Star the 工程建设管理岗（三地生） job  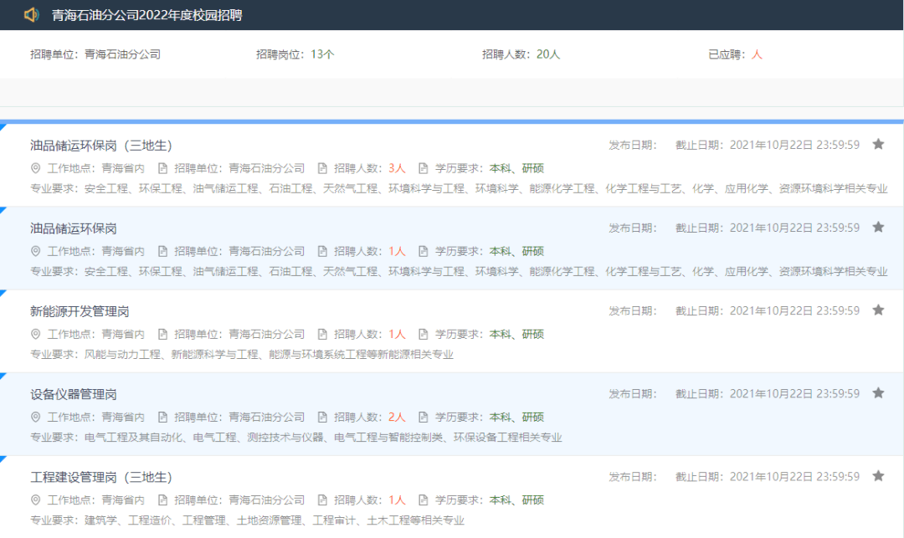(878, 476)
